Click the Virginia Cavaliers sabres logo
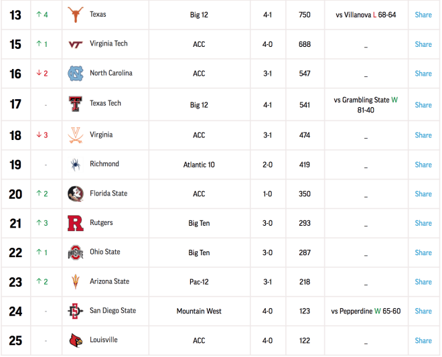The image size is (442, 357). [76, 135]
